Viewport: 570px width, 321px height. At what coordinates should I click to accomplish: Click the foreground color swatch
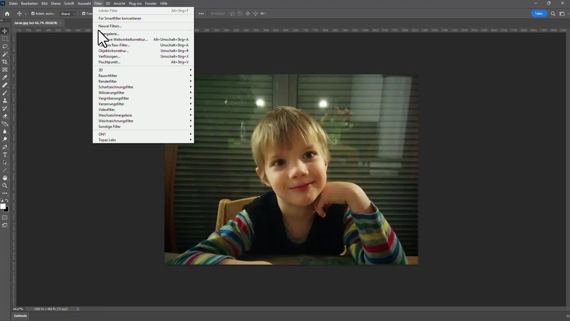[3, 206]
